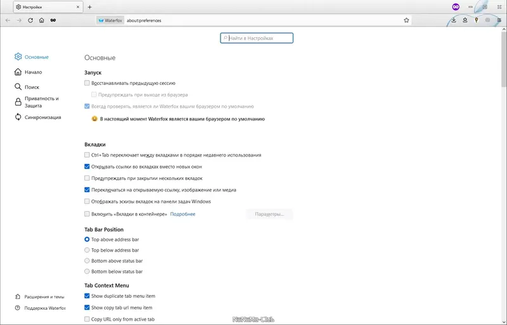This screenshot has width=507, height=325.
Task: Open the Начало settings category label
Action: [x=34, y=72]
